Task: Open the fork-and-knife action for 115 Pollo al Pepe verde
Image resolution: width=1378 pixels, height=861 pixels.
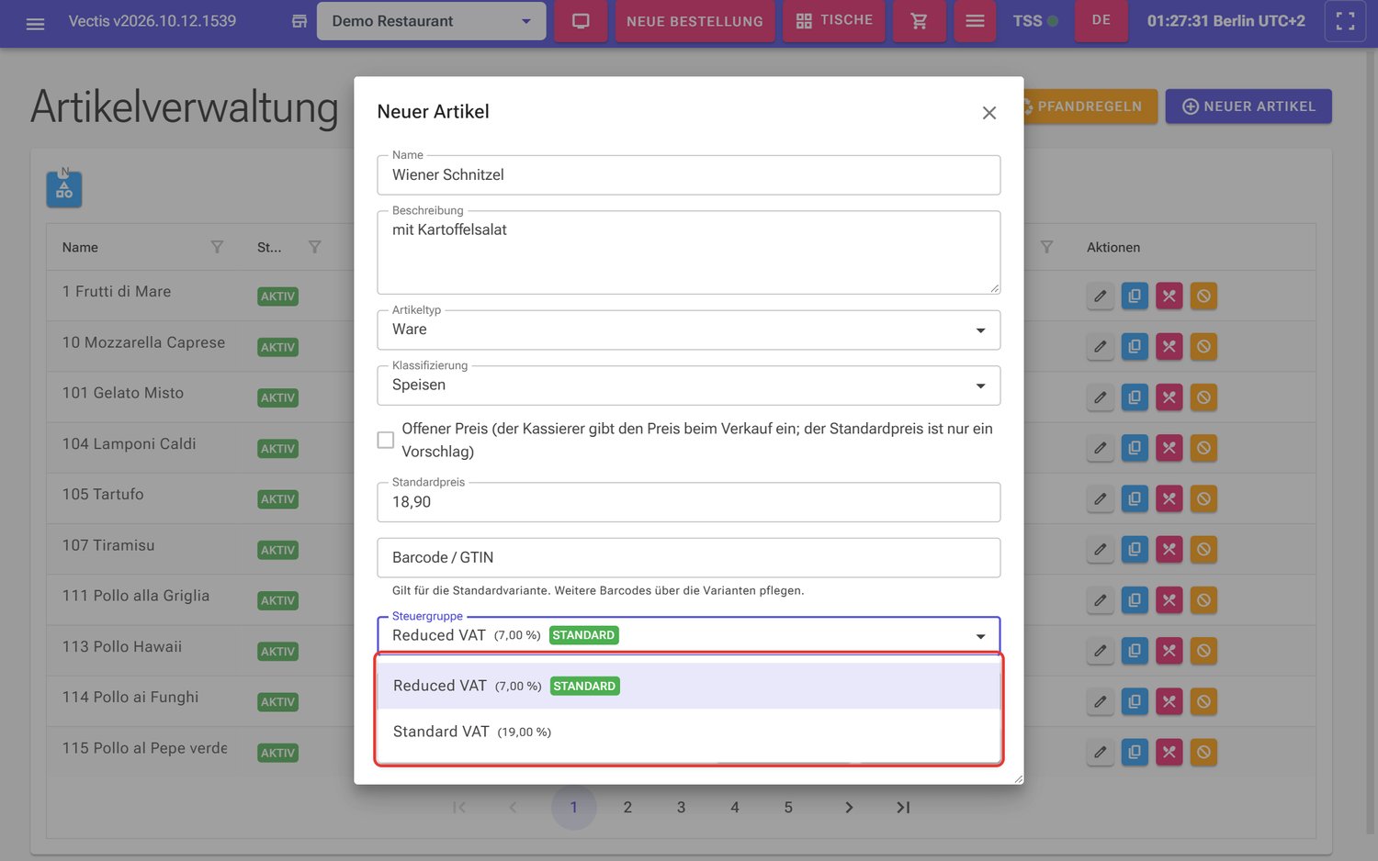Action: [1169, 752]
